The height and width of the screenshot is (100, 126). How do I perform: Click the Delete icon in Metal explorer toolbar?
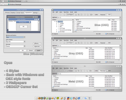pos(85,71)
